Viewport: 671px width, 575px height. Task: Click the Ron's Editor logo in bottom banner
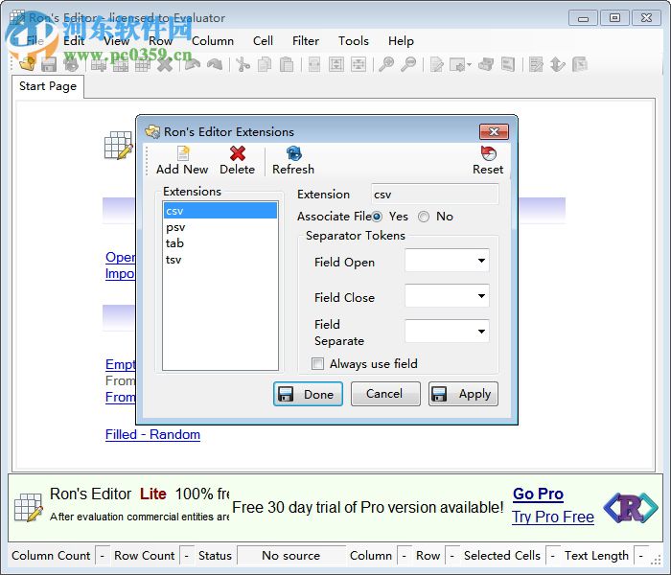click(631, 508)
